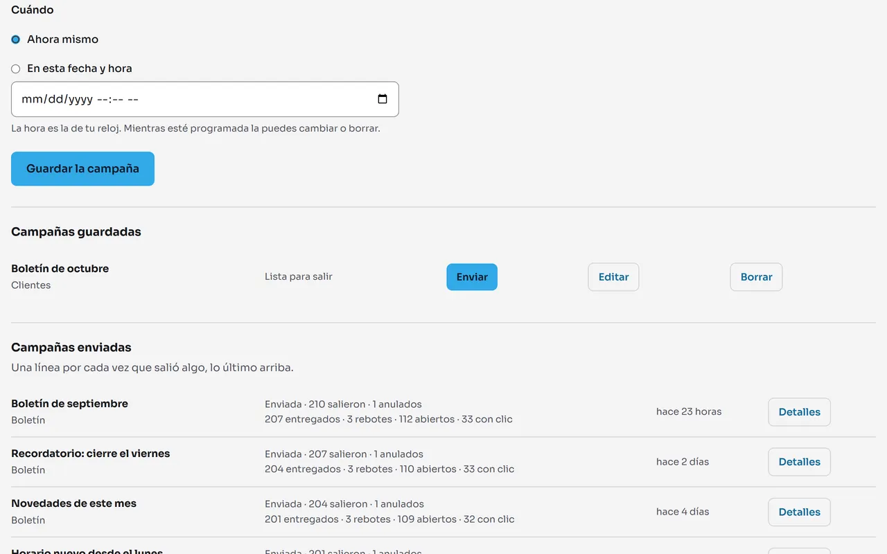Click the "hace 2 días" timestamp
Screen dimensions: 887x554
(x=683, y=461)
